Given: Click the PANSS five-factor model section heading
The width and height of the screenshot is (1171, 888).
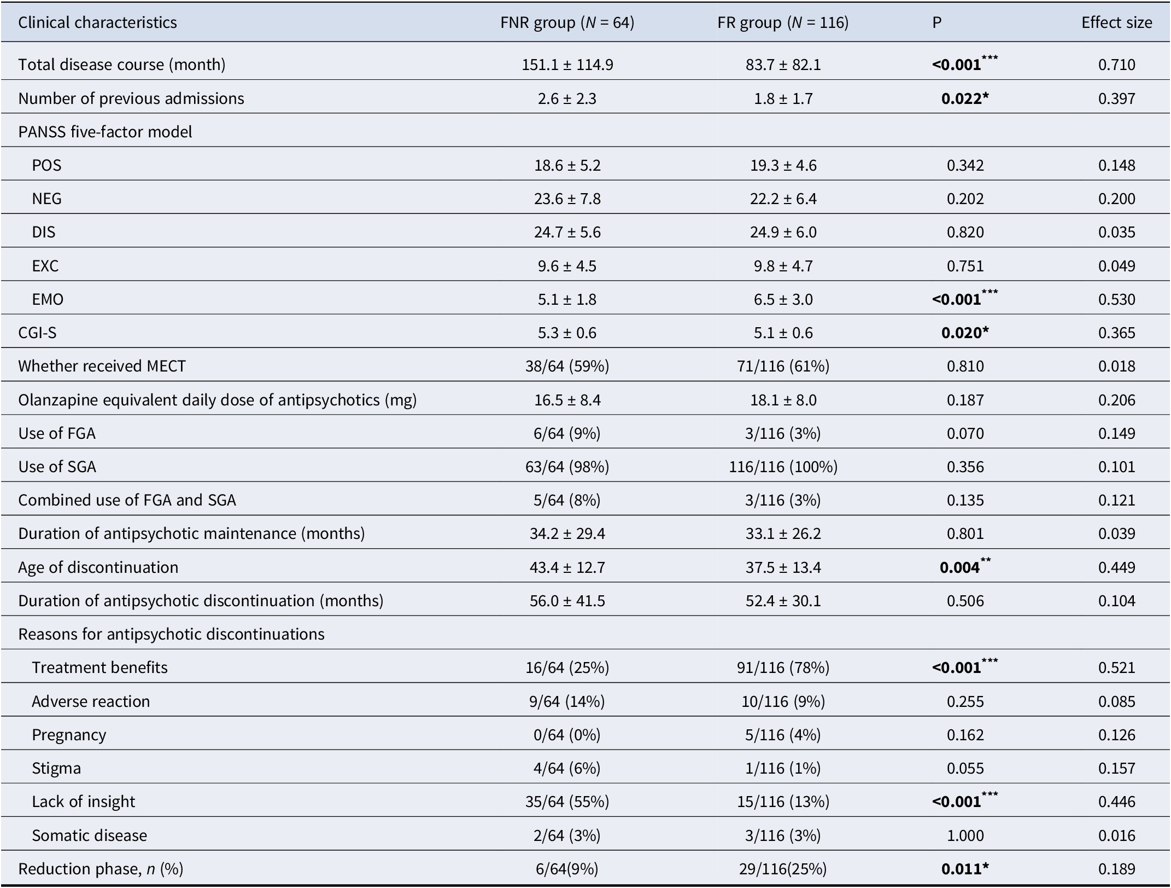Looking at the screenshot, I should (105, 132).
